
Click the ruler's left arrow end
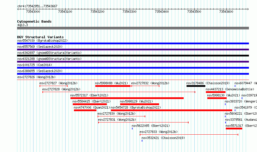tap(18, 9)
